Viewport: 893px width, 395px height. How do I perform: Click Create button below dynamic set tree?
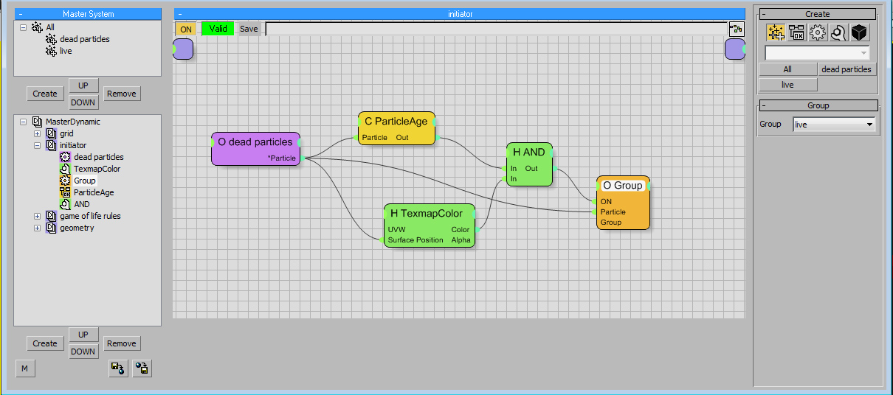44,343
